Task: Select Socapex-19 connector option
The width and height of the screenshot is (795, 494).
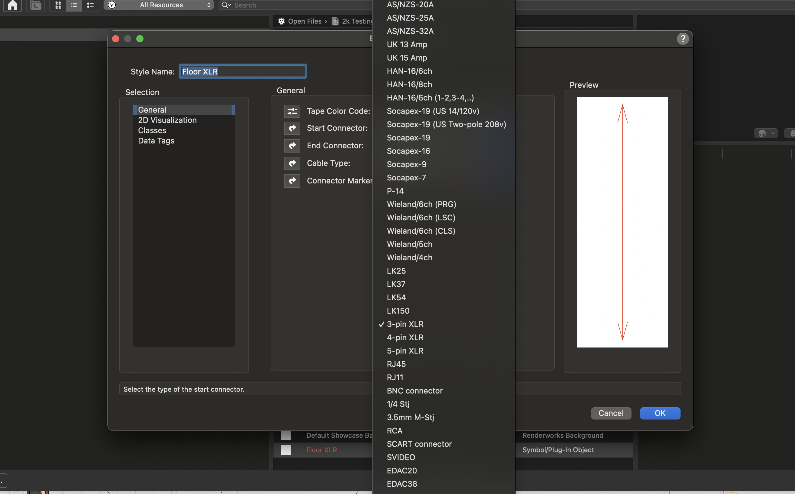Action: [x=408, y=137]
